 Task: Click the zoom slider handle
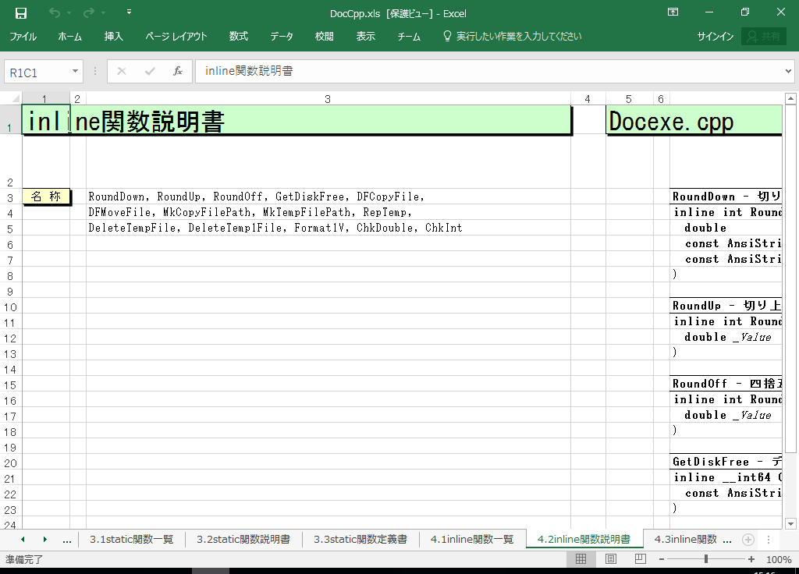[x=706, y=559]
